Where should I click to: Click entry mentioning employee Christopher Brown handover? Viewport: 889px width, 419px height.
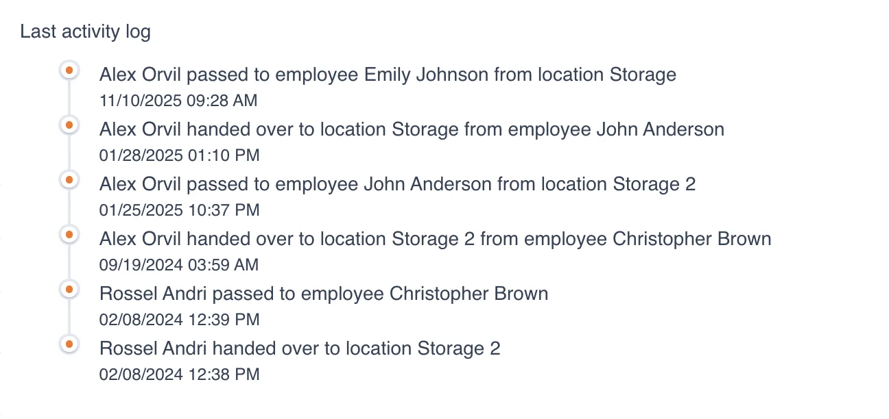(436, 239)
